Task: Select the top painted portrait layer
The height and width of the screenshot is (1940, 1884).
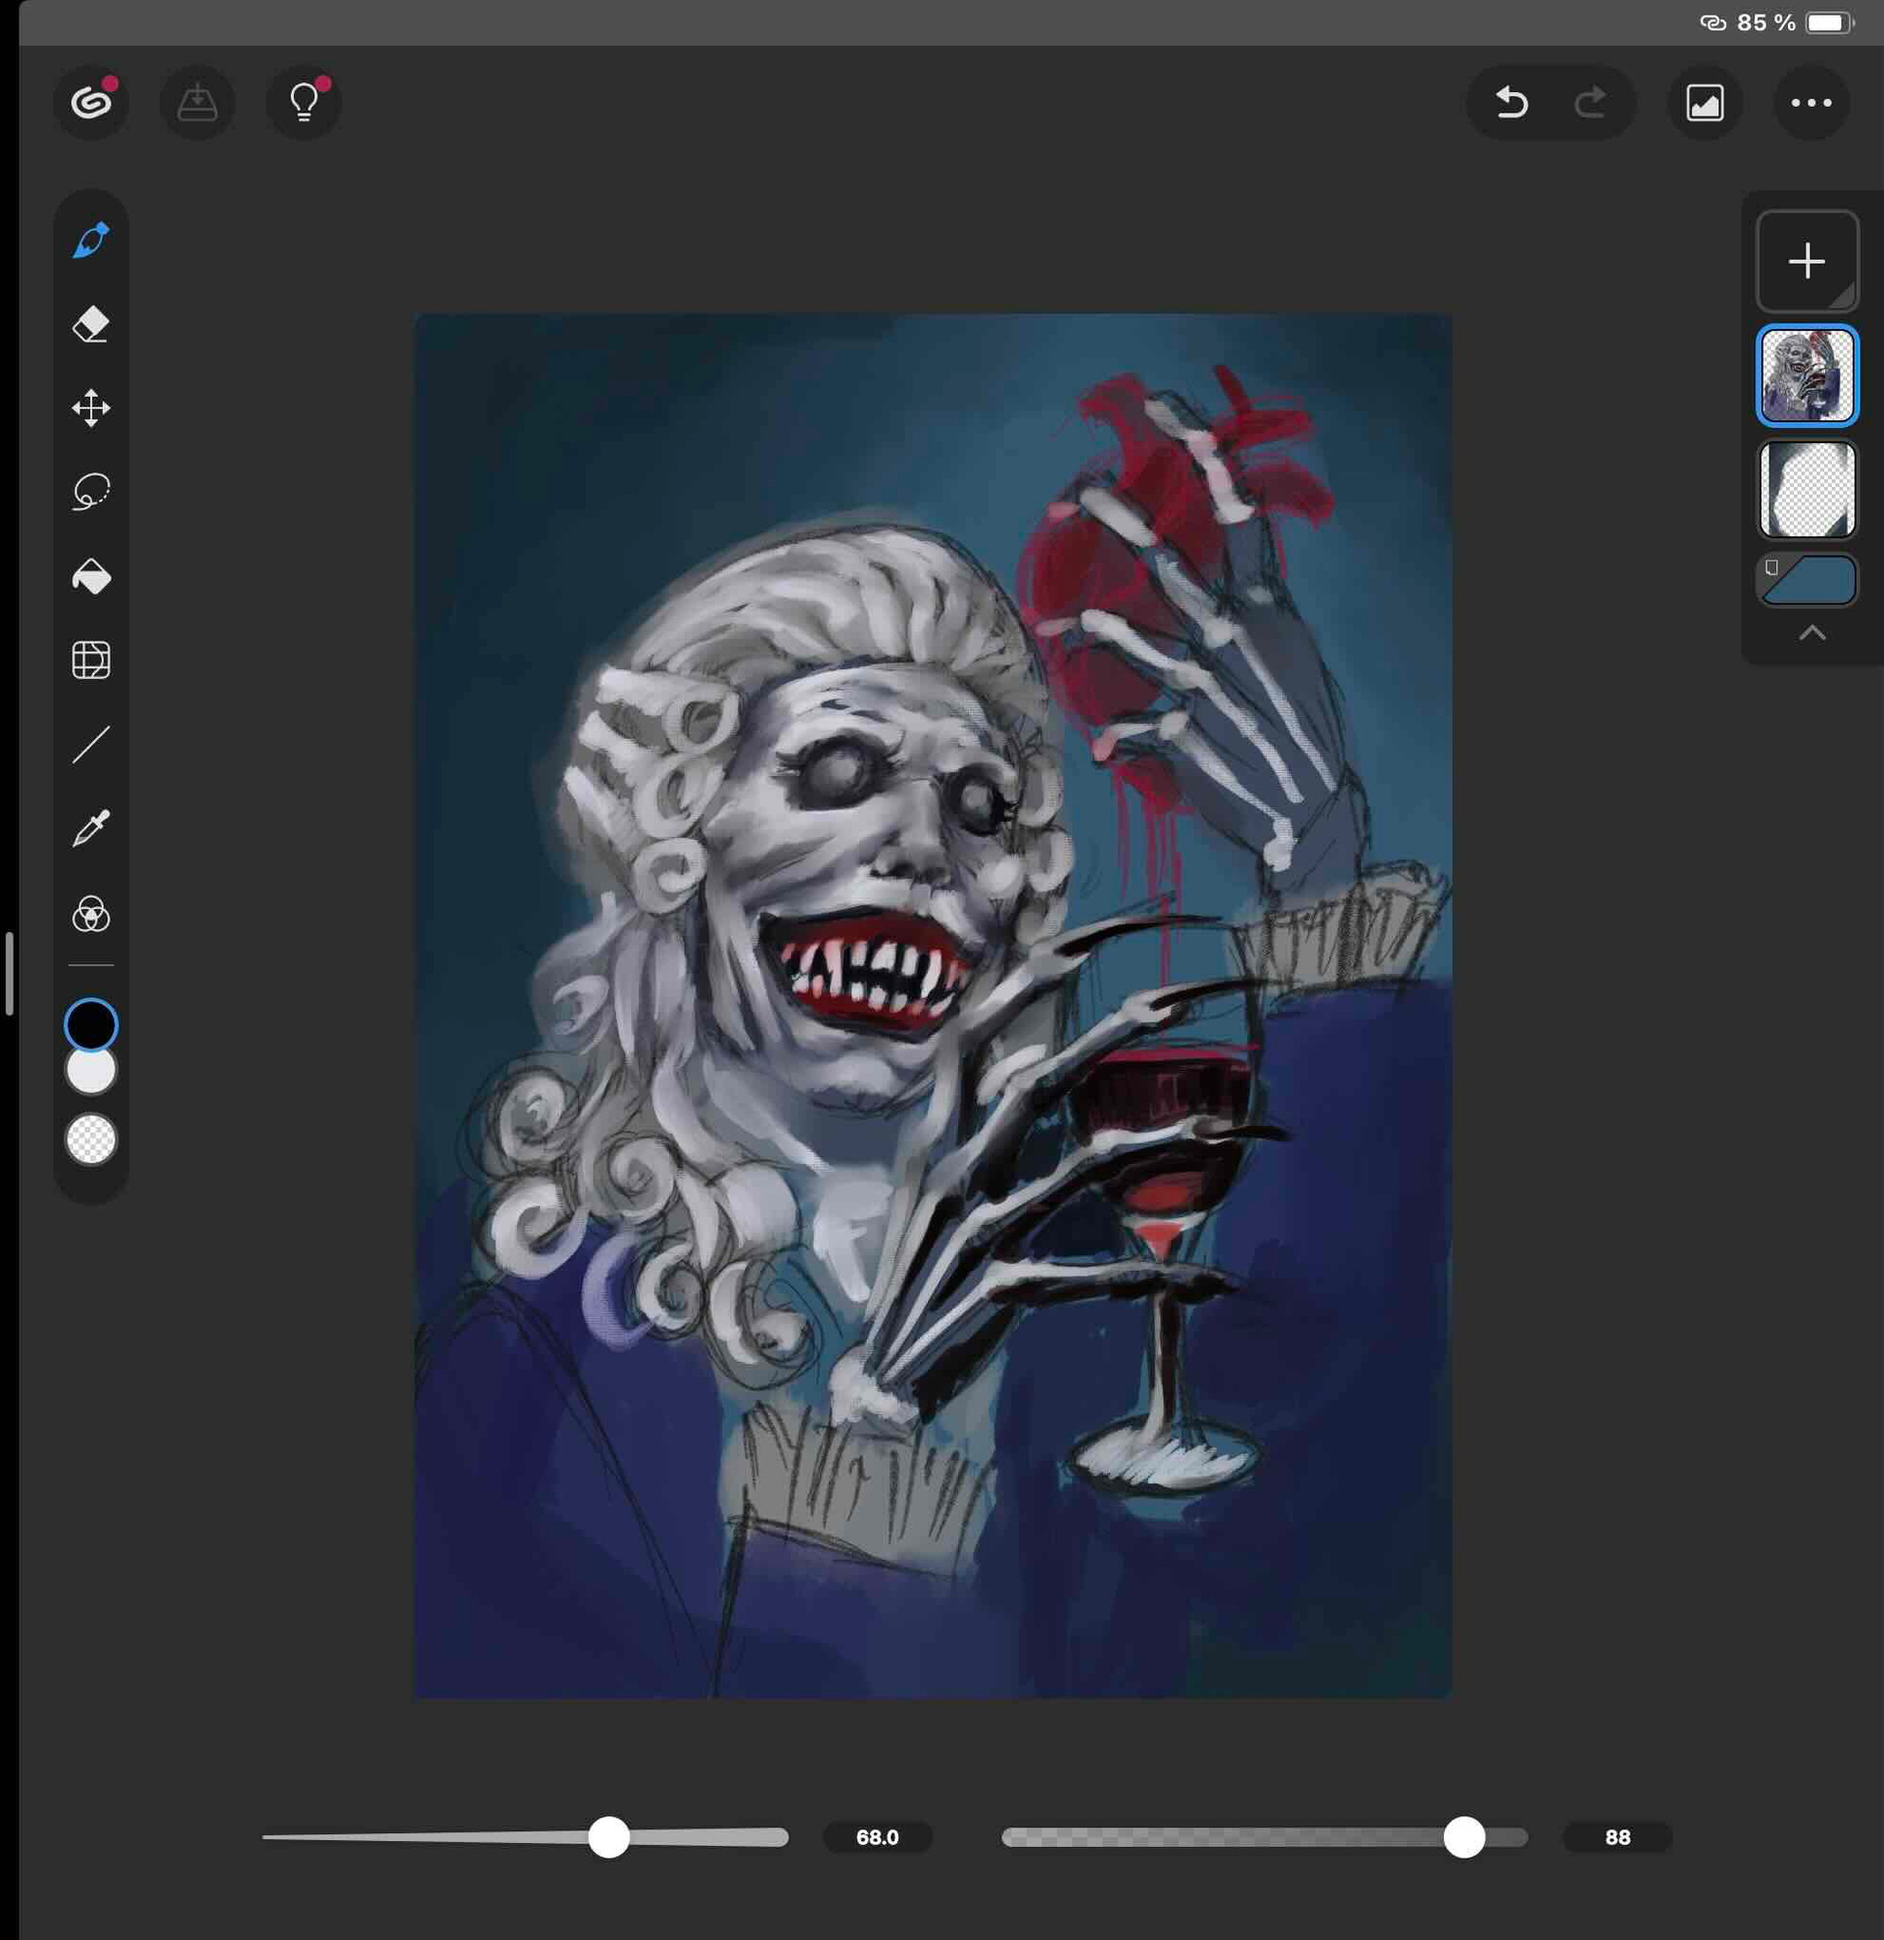Action: pyautogui.click(x=1806, y=376)
